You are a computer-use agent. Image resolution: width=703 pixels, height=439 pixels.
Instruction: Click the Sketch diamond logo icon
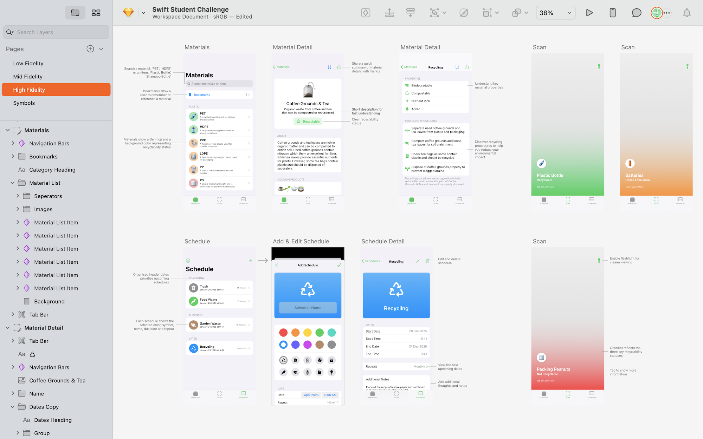(x=128, y=13)
